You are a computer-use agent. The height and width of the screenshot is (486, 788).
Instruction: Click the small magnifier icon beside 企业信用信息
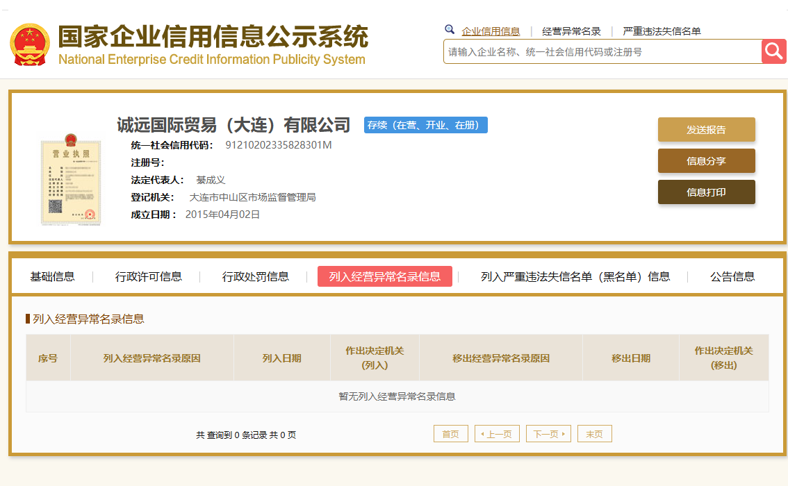pos(450,30)
